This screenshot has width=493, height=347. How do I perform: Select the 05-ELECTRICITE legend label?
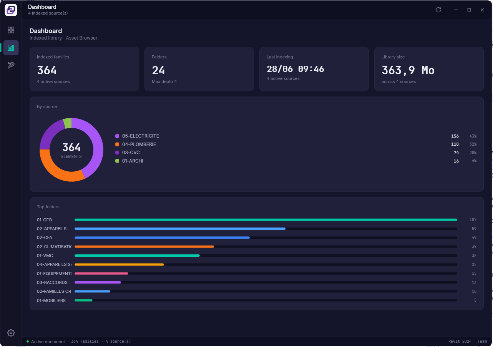(x=141, y=136)
